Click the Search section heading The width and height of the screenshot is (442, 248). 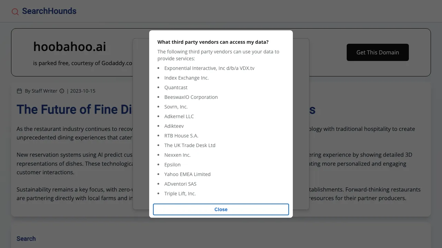(x=26, y=239)
